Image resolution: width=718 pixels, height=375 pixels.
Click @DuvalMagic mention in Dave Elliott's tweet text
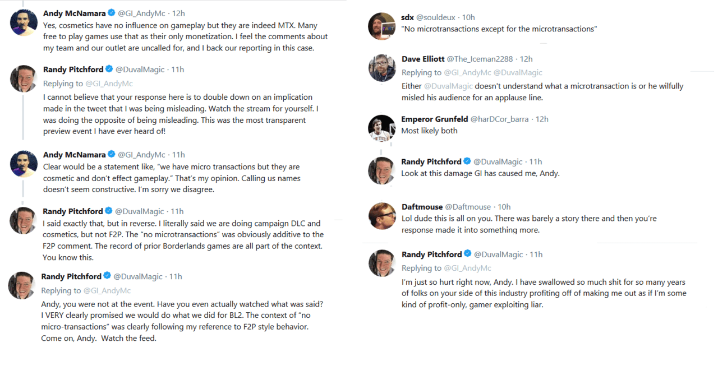tap(448, 86)
